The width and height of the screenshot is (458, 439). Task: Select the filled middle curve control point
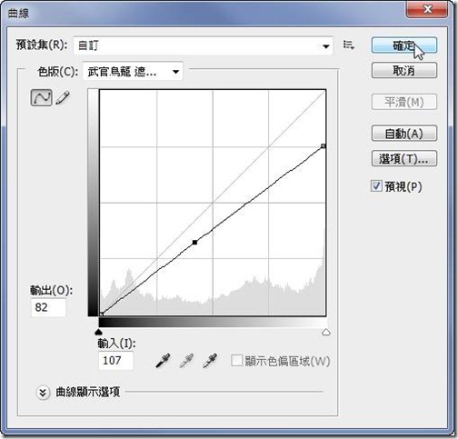coord(194,242)
